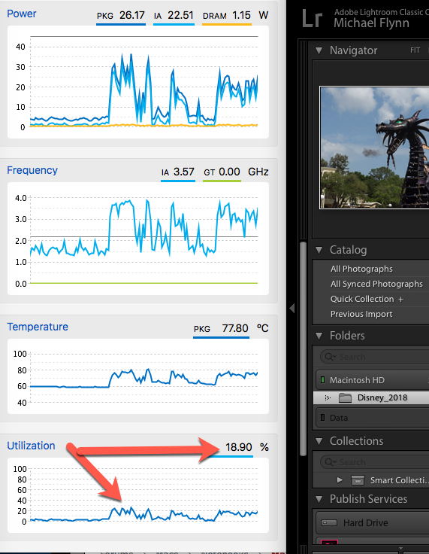Screen dimensions: 429x554
Task: Click the Temperature section title
Action: click(38, 327)
